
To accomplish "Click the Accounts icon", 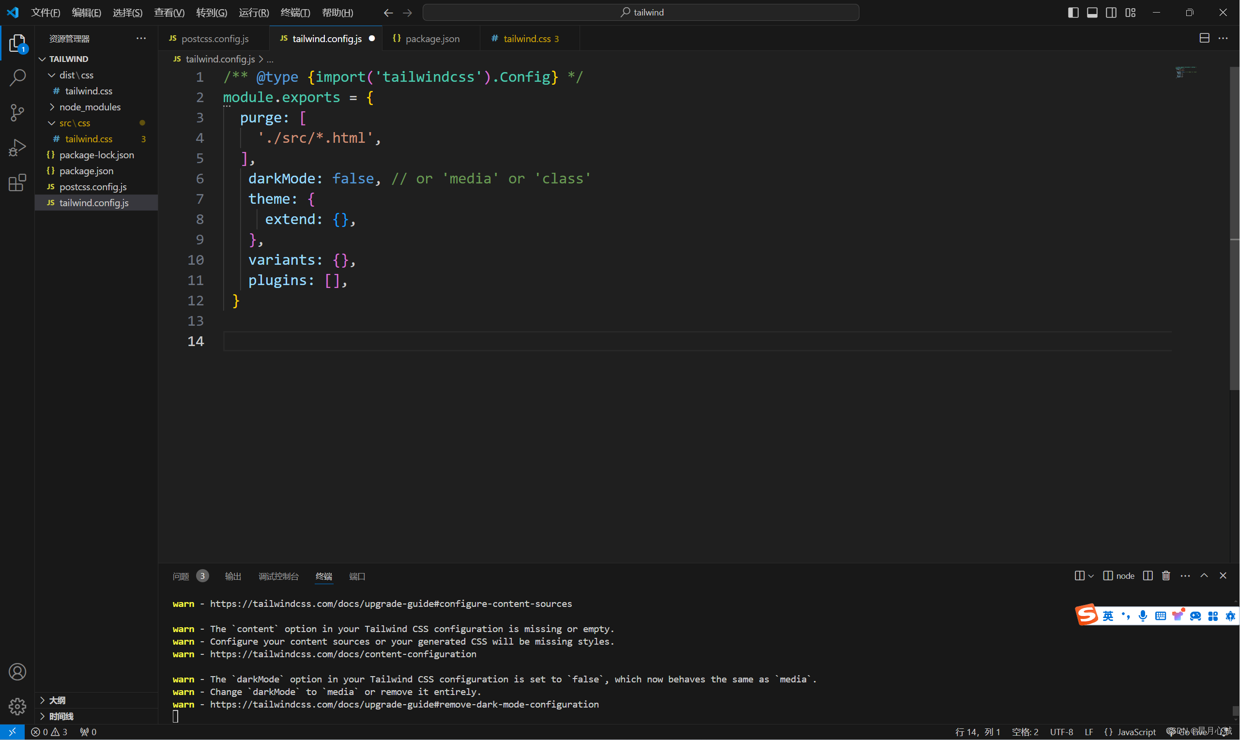I will click(x=17, y=672).
